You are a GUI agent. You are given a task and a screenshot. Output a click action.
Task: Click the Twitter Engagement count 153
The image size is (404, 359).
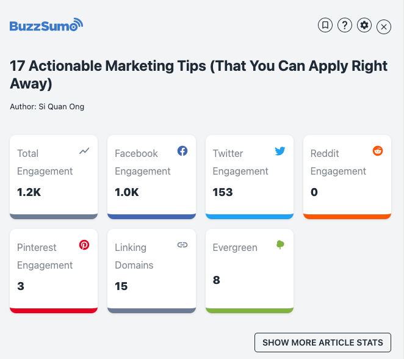click(223, 192)
